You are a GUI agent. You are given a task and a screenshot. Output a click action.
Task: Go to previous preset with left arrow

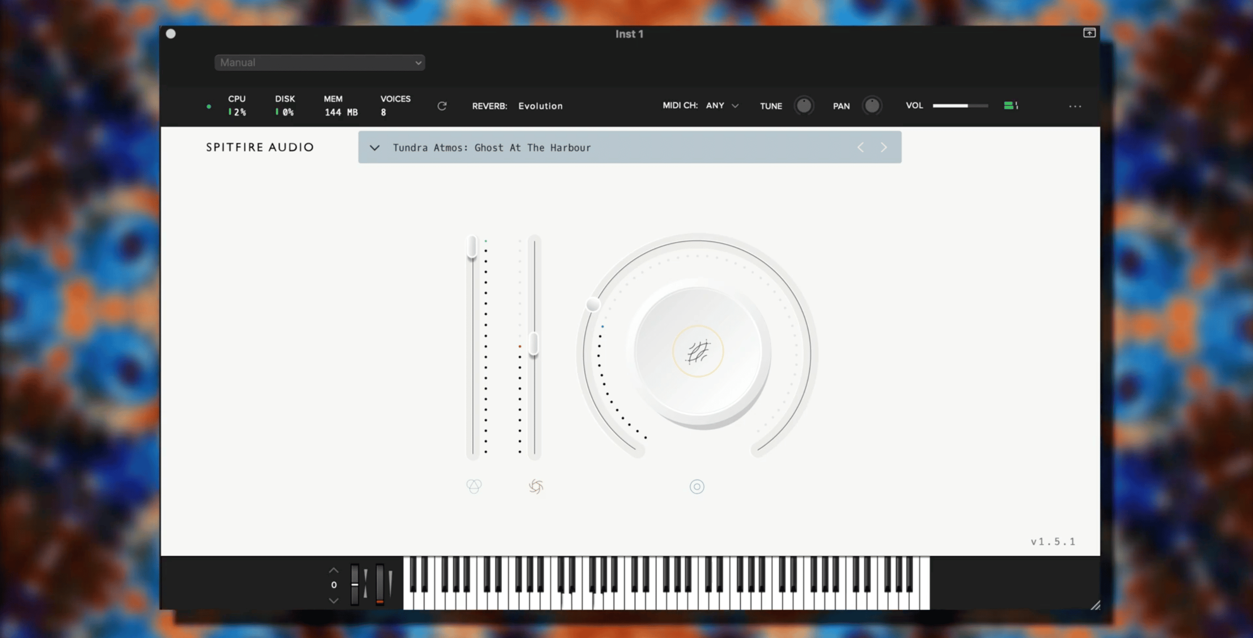(x=861, y=147)
